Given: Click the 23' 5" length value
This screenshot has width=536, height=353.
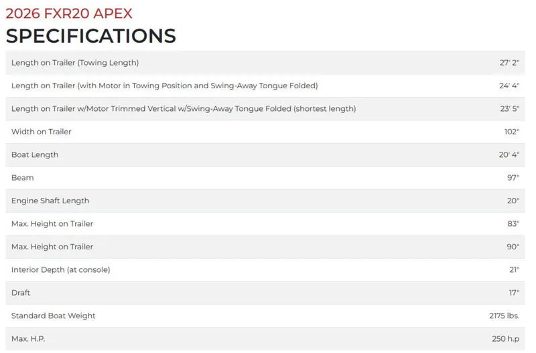Looking at the screenshot, I should [509, 108].
